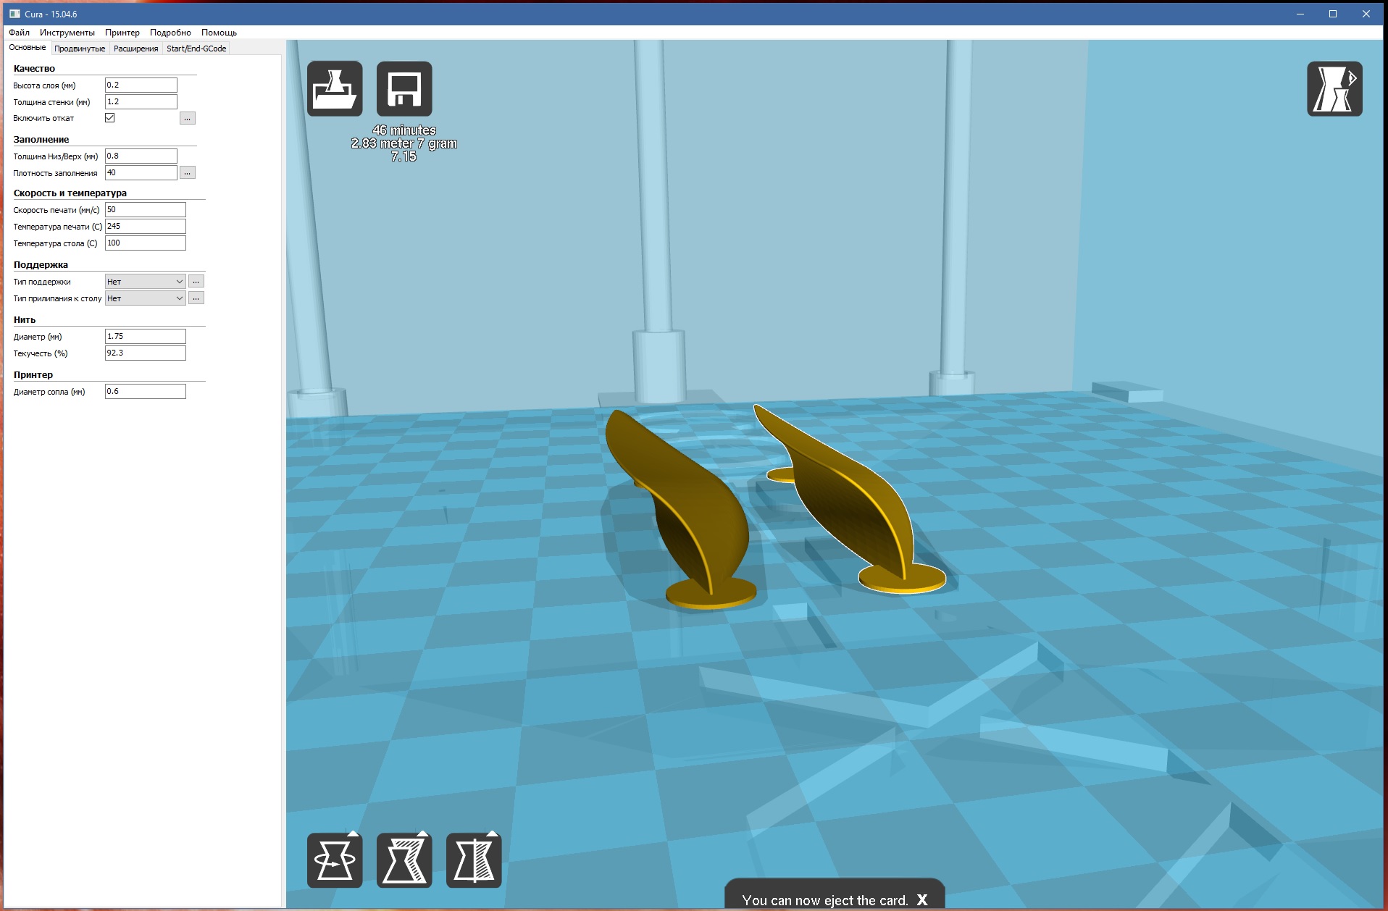1388x911 pixels.
Task: Switch to the Основные tab
Action: pyautogui.click(x=28, y=48)
